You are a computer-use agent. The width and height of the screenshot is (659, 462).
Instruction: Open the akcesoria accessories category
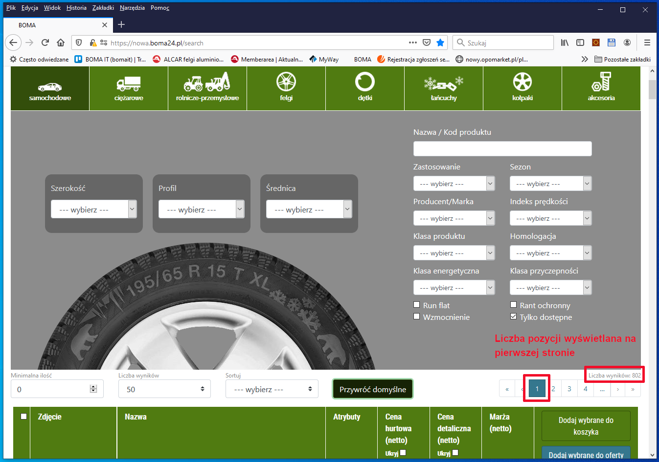(601, 88)
